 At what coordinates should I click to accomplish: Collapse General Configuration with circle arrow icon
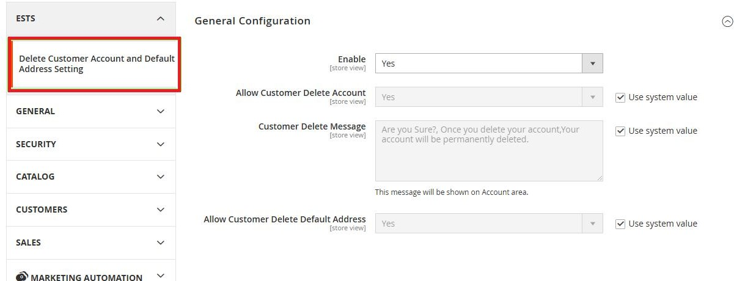pos(727,21)
